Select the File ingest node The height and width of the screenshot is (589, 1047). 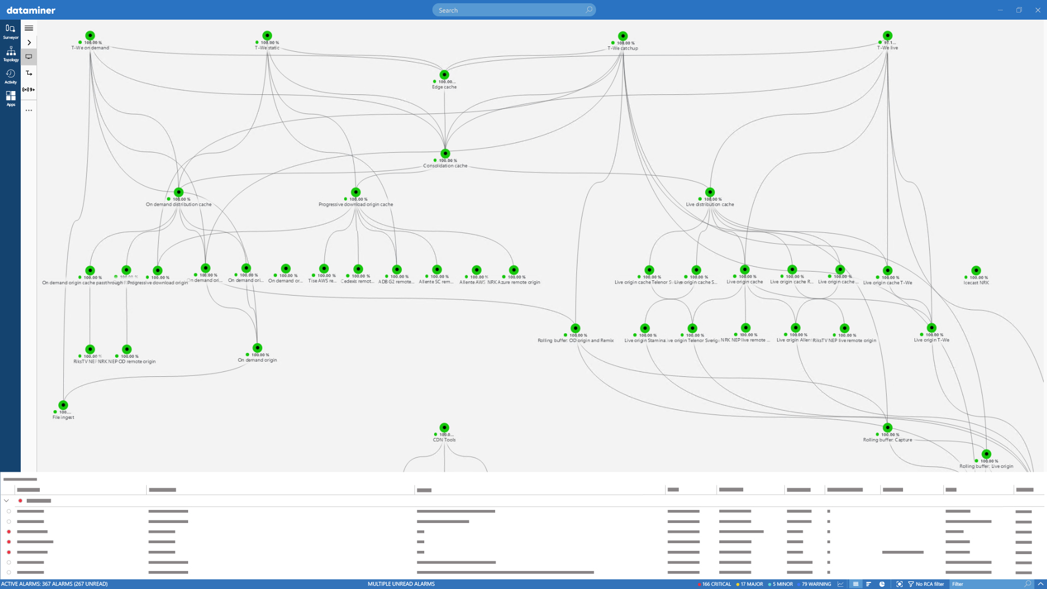coord(63,405)
